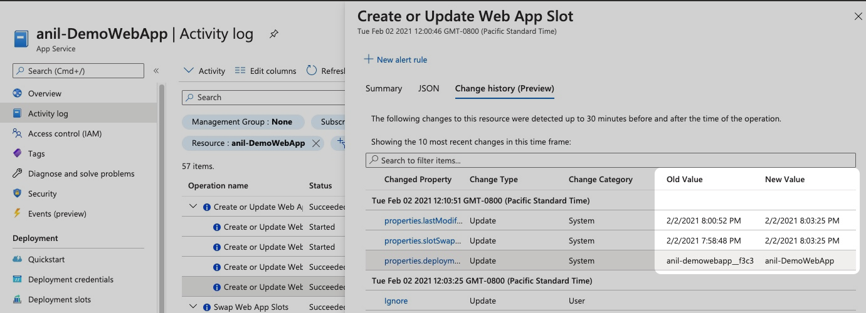Click the Search to filter items field
Image resolution: width=866 pixels, height=313 pixels.
pyautogui.click(x=611, y=160)
